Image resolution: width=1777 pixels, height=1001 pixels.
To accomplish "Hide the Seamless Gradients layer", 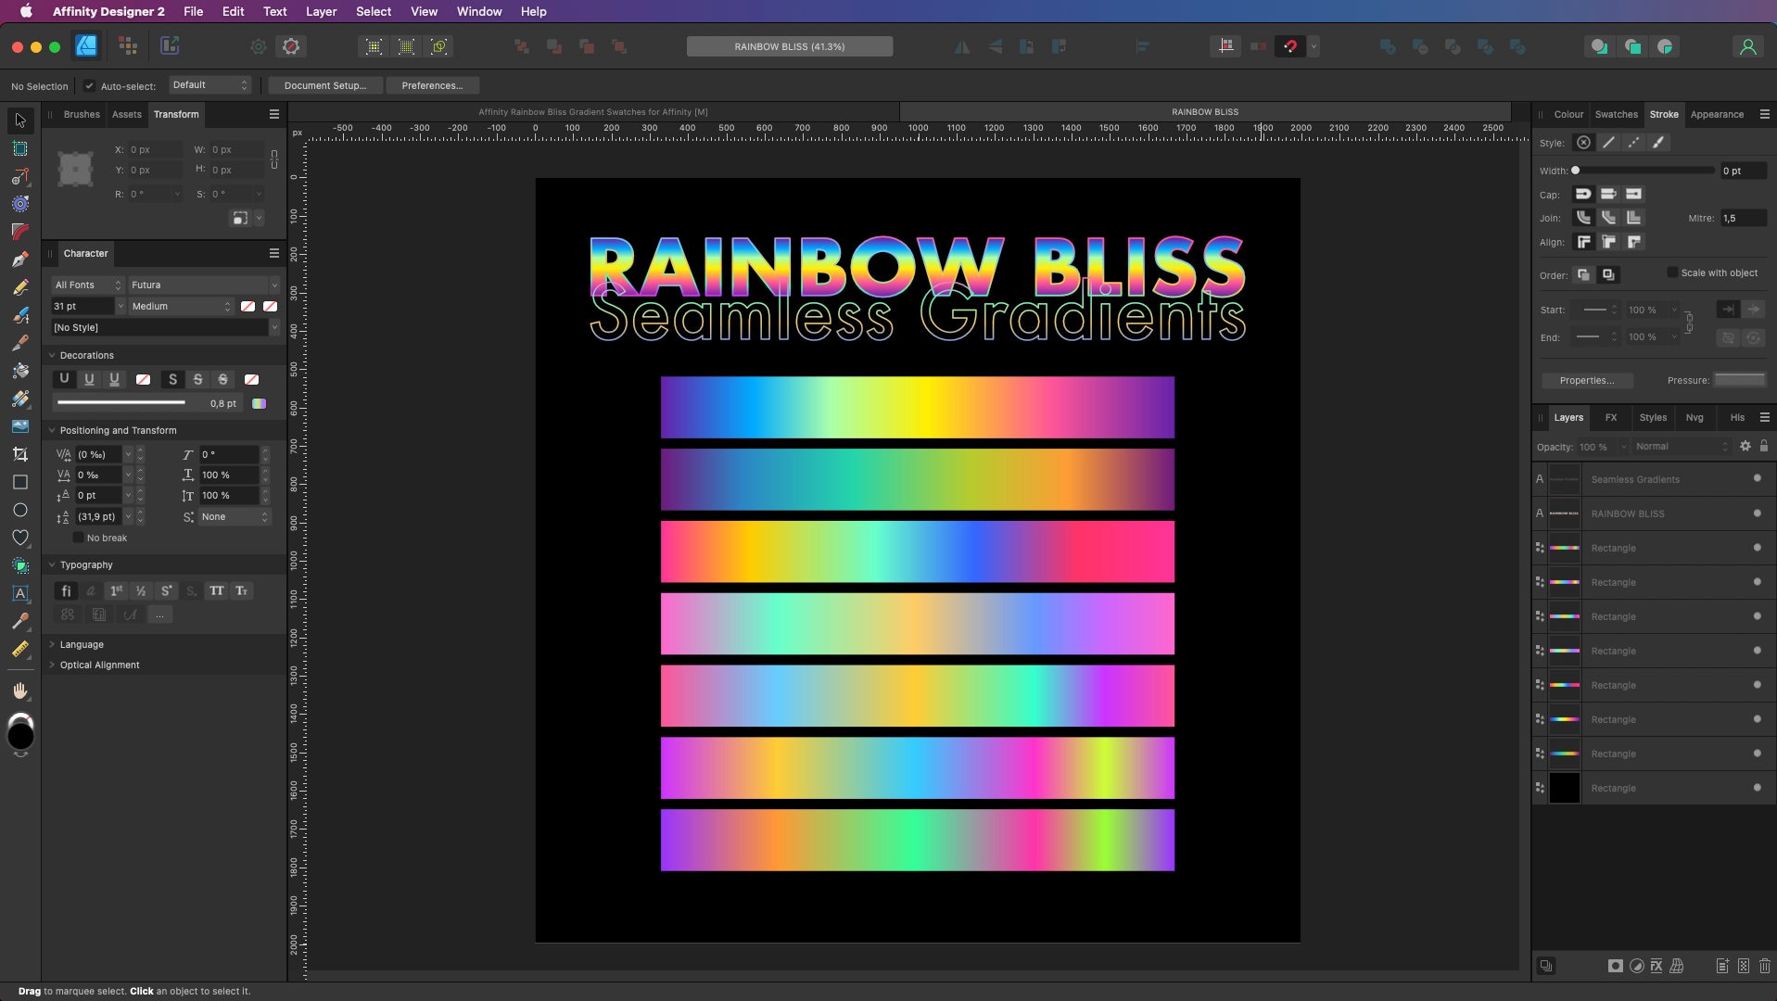I will pos(1758,479).
